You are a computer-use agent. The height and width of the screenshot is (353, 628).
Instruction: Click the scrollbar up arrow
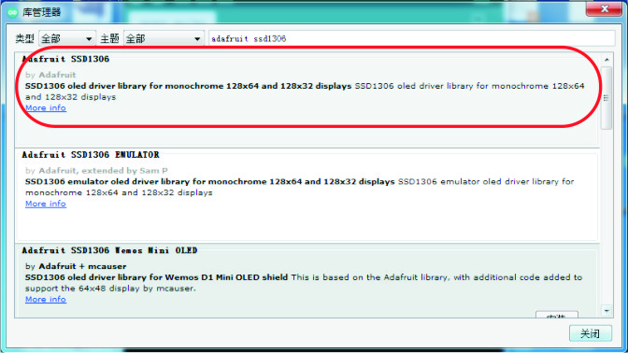coord(607,60)
